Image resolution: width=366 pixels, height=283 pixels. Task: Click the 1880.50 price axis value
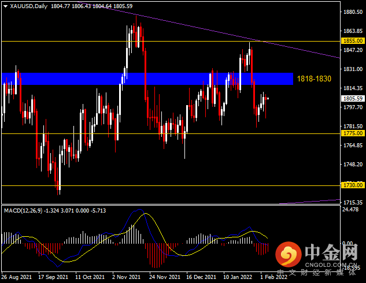point(353,12)
